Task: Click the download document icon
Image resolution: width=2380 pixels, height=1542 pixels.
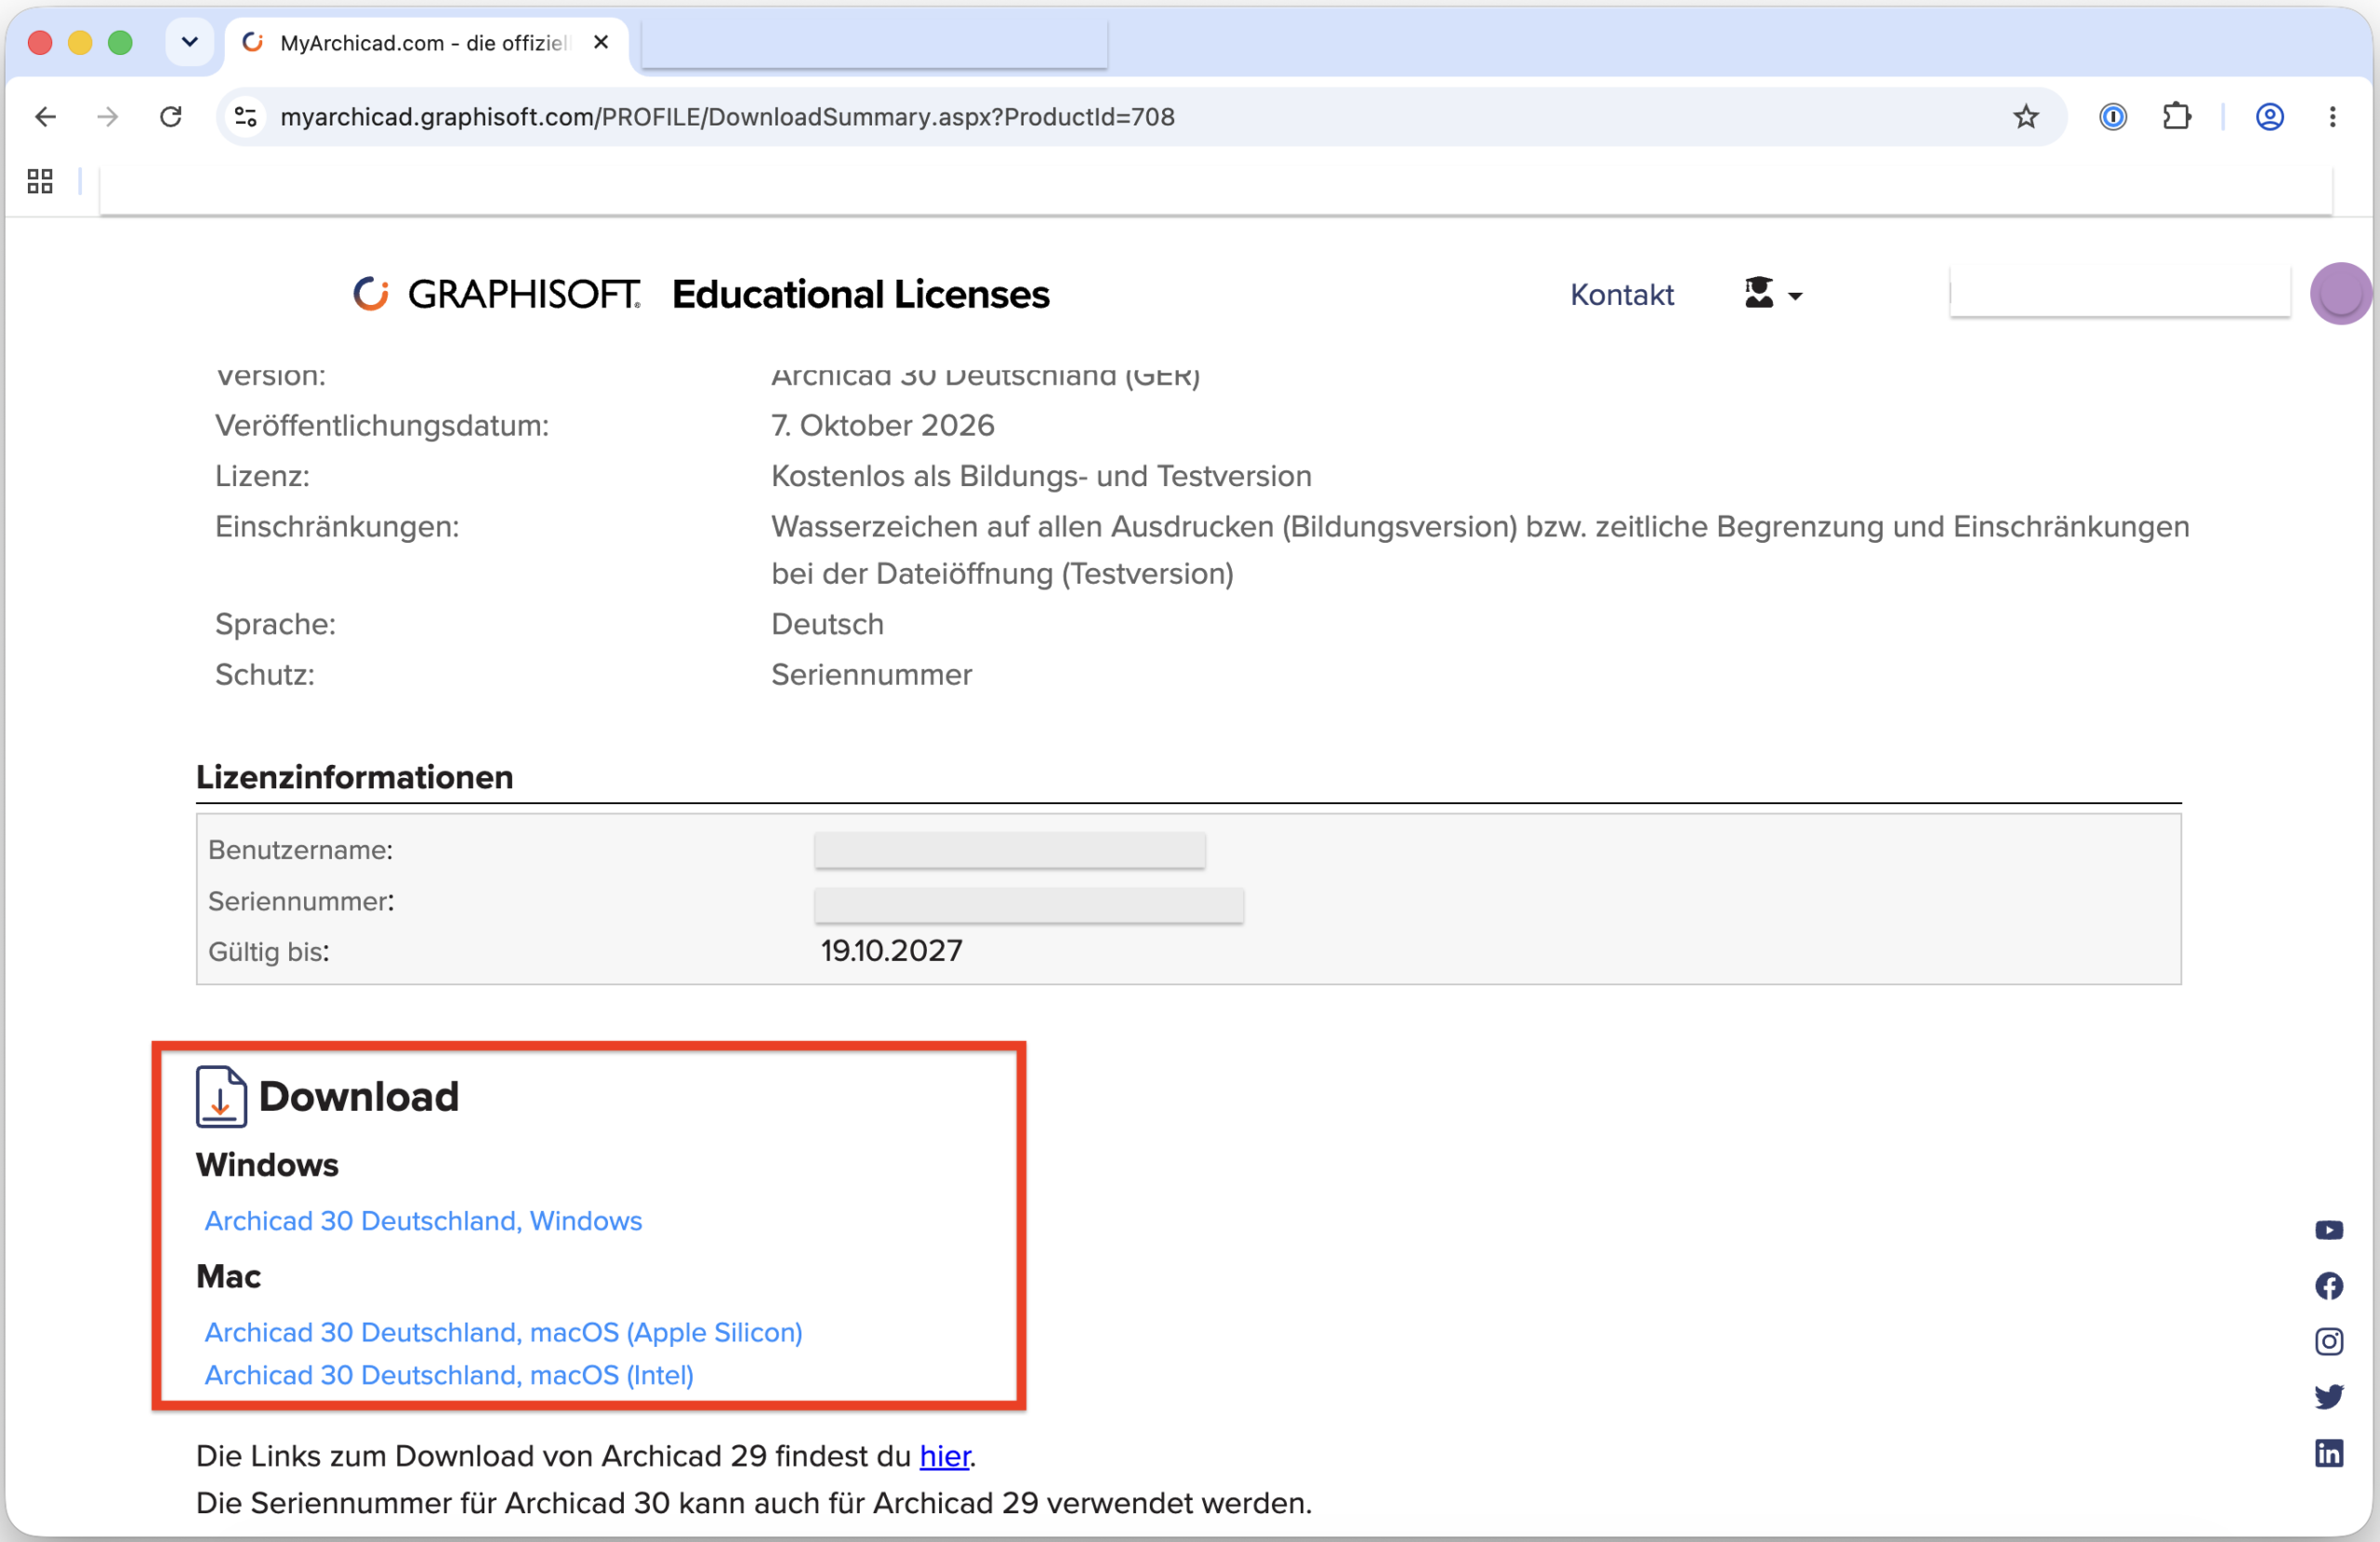Action: click(221, 1097)
